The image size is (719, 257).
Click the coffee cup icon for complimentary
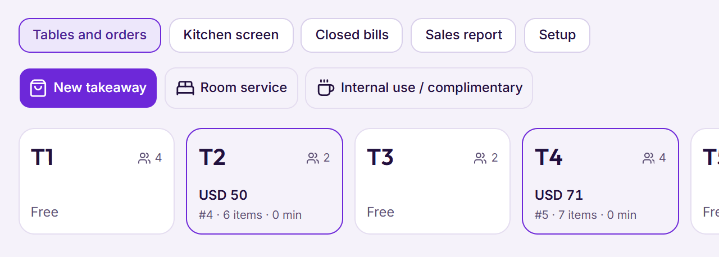click(x=325, y=88)
